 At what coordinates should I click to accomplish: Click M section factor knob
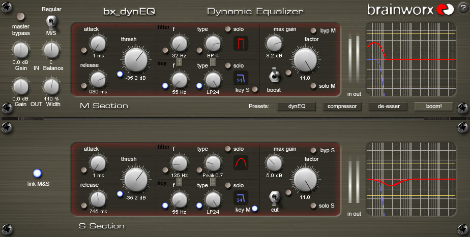pyautogui.click(x=305, y=59)
